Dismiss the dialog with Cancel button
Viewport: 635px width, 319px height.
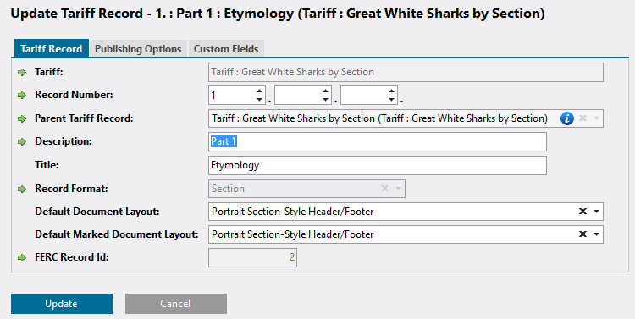tap(176, 304)
